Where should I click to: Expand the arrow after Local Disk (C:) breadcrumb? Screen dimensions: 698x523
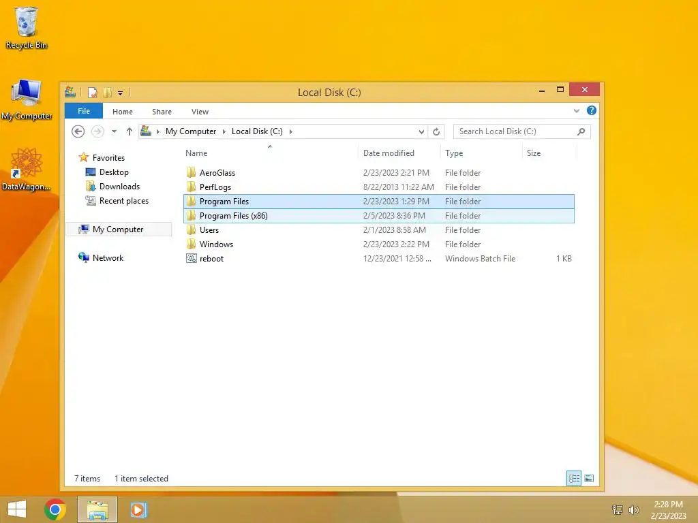(290, 131)
